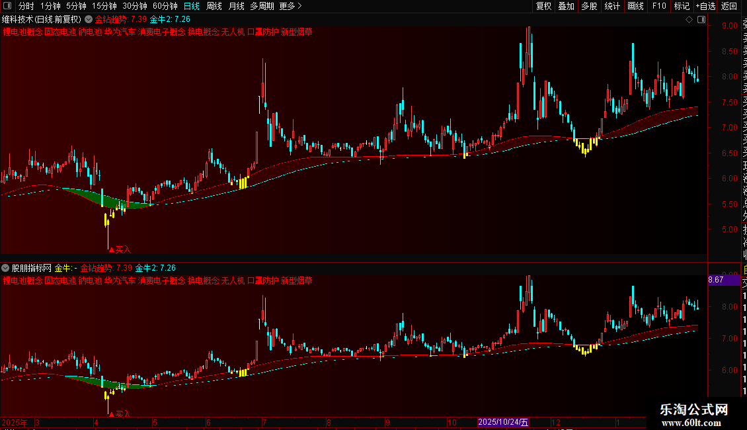Screen dimensions: 747x430
Task: Click the 复权 button
Action: click(543, 6)
